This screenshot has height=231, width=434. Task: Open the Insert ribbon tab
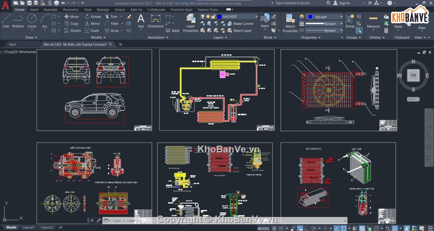pos(34,10)
